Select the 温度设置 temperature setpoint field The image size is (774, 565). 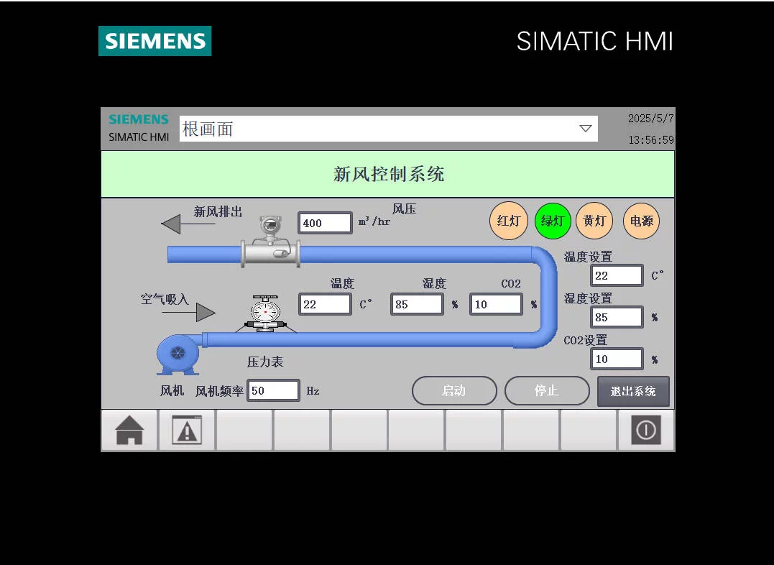[616, 275]
